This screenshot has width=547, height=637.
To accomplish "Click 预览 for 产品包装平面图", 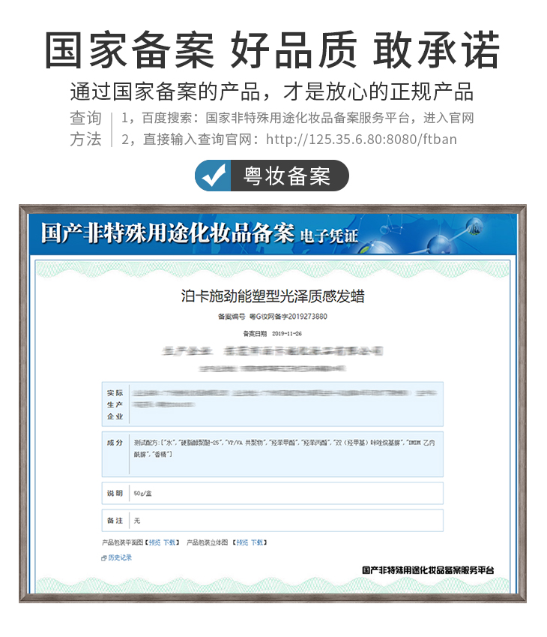I will [154, 542].
